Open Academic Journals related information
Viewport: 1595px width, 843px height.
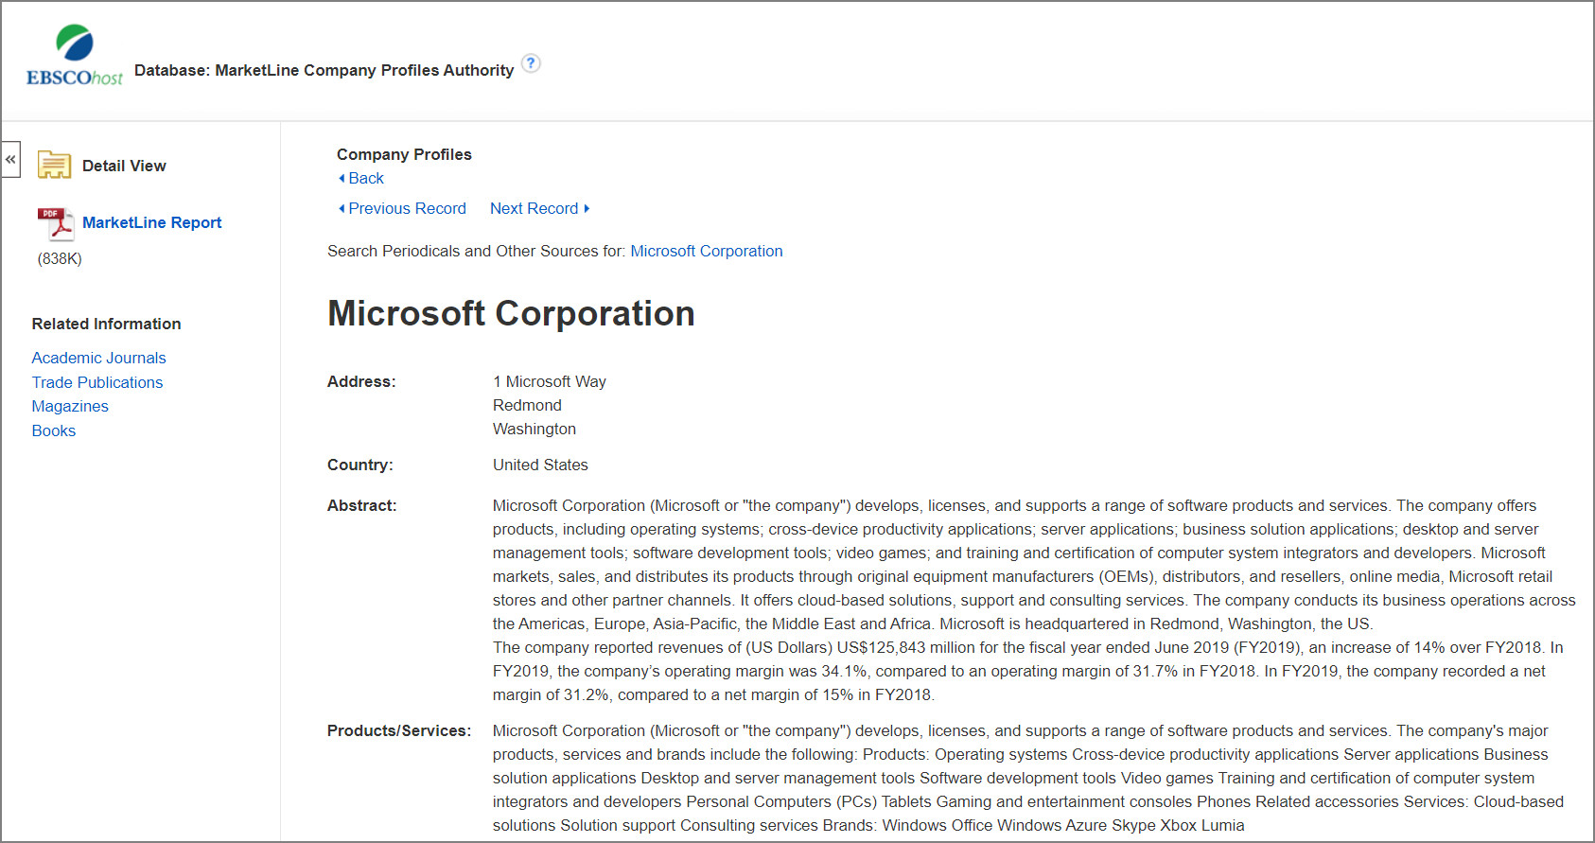click(98, 358)
